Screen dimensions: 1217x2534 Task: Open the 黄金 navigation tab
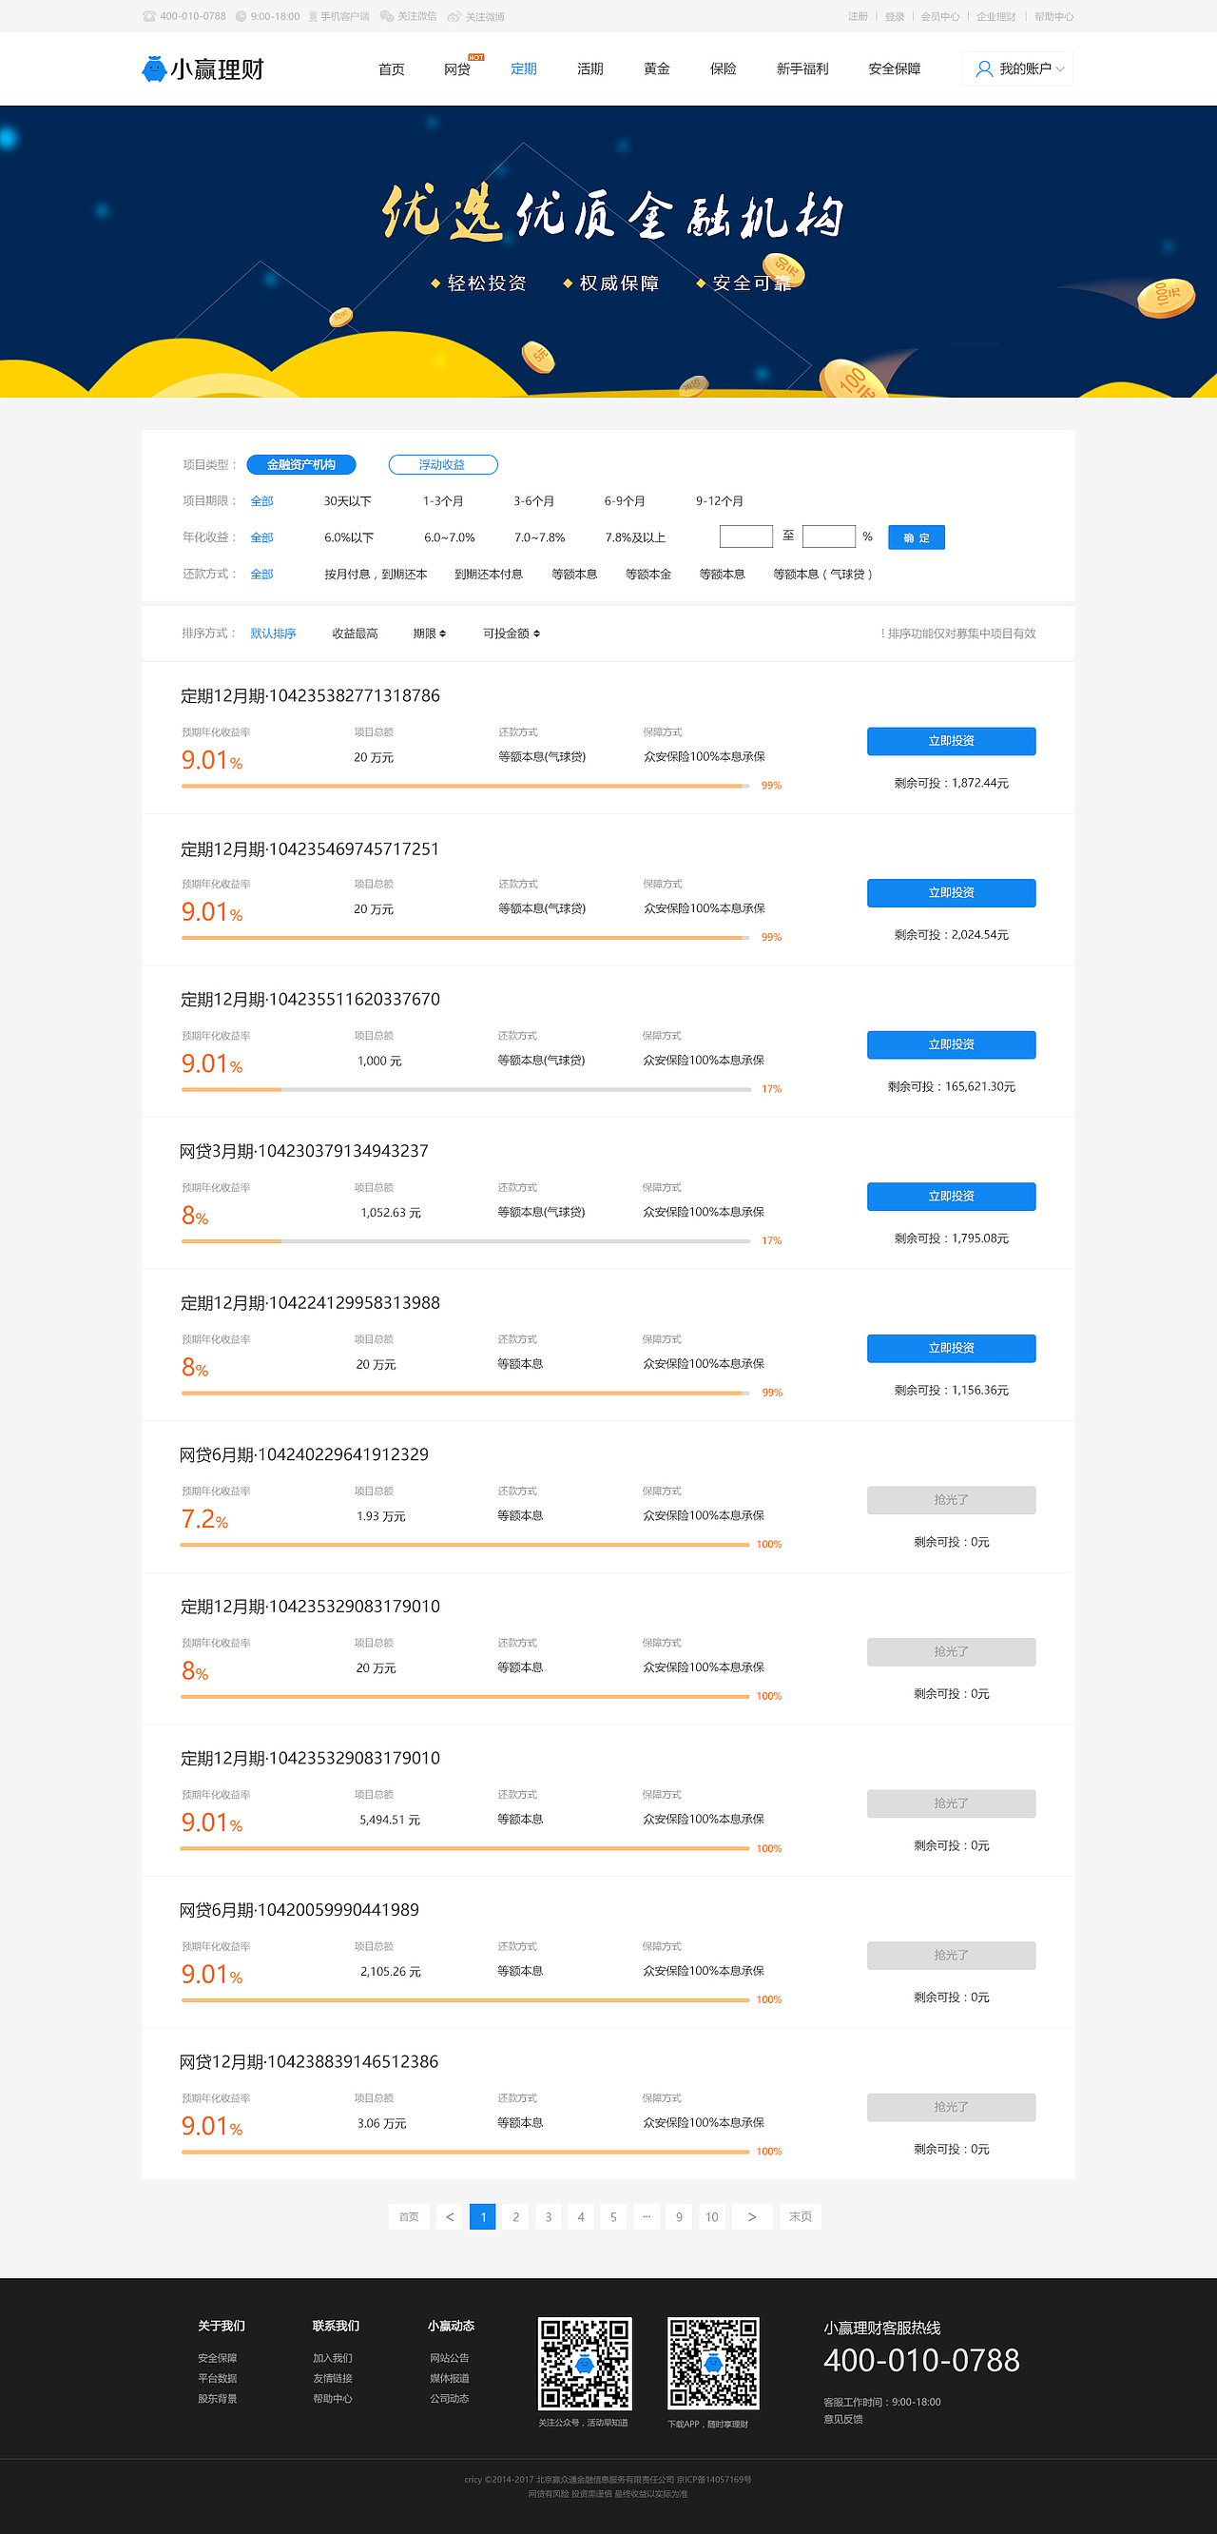(x=657, y=68)
